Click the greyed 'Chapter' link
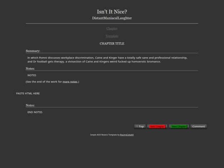224x168 pixels. click(x=112, y=29)
